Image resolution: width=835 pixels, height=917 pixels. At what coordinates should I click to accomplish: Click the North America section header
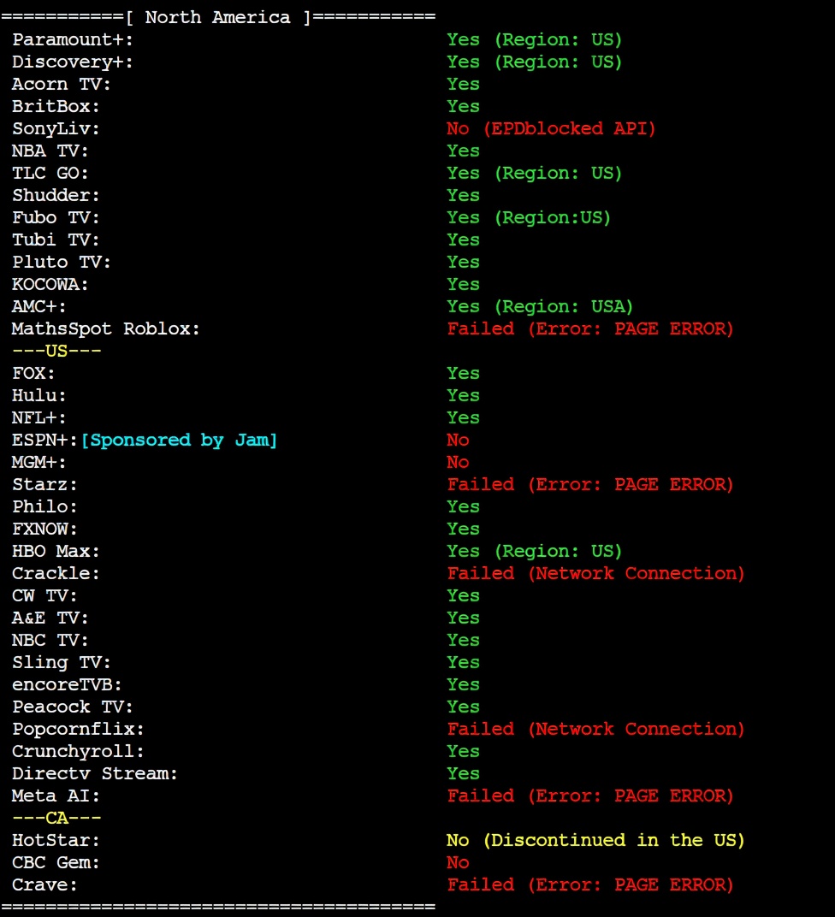point(217,17)
